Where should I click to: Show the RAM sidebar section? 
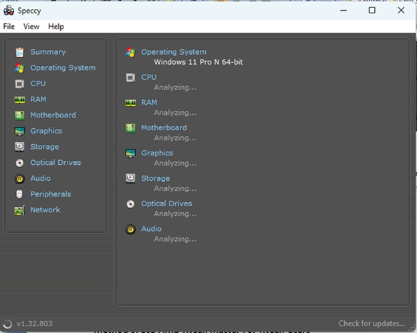click(38, 99)
